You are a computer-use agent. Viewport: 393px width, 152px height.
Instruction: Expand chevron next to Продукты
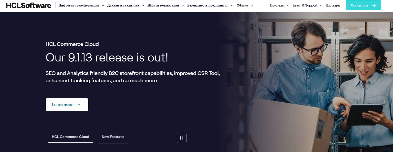pos(288,5)
